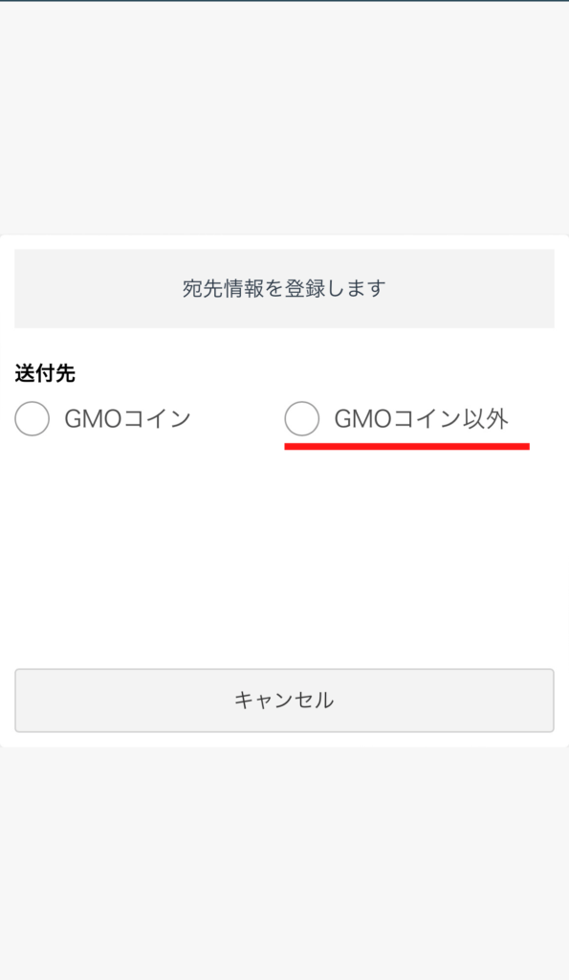Viewport: 569px width, 980px height.
Task: Click the dark bar at screen top
Action: [284, 1]
